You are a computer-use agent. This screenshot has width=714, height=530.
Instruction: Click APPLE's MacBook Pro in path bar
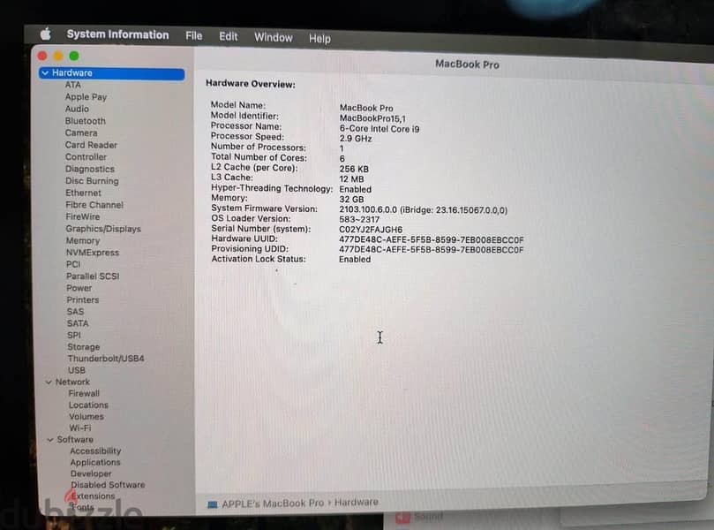273,503
